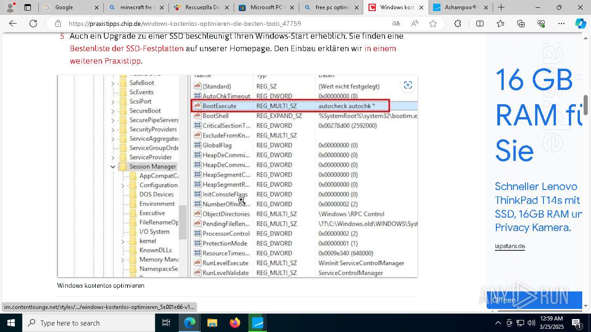The width and height of the screenshot is (591, 332).
Task: Start Read aloud from address bar
Action: coord(415,24)
